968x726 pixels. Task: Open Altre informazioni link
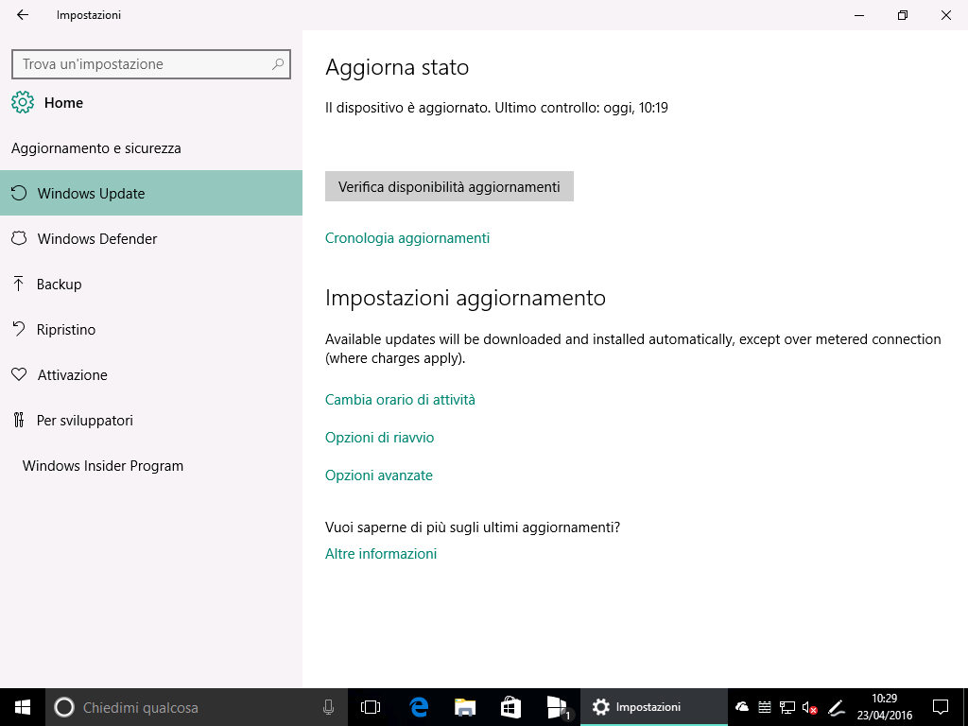coord(381,554)
